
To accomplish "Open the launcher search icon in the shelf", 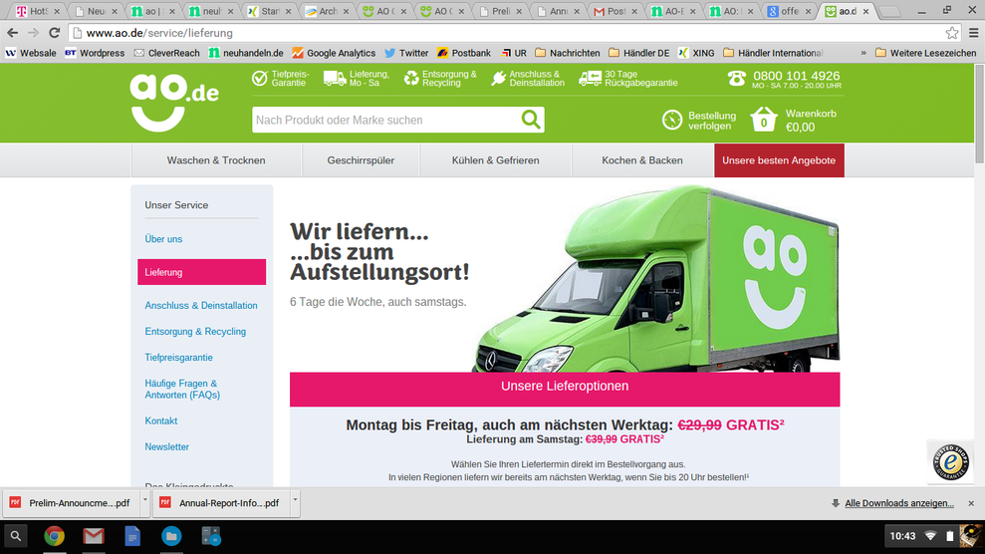I will [16, 536].
